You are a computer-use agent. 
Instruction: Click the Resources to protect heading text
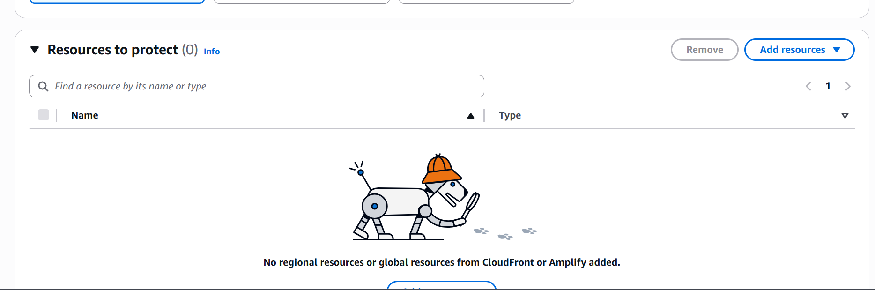pyautogui.click(x=113, y=50)
